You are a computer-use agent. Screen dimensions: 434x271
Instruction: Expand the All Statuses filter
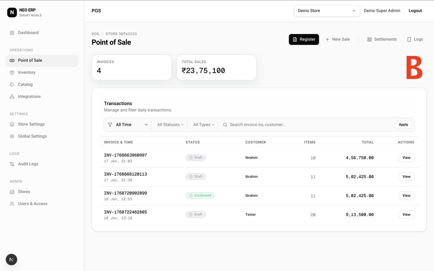tap(170, 125)
